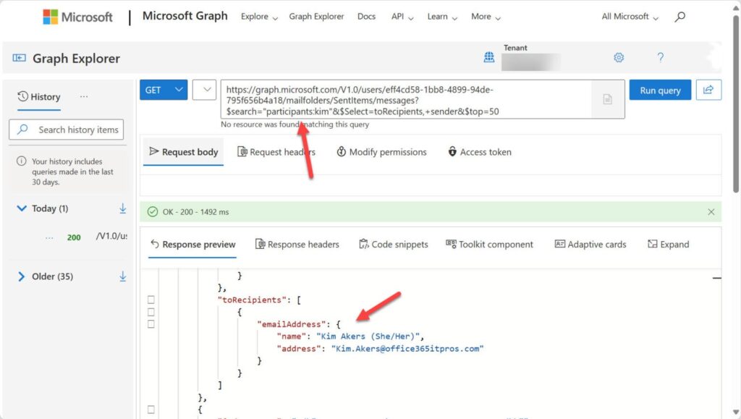Switch to the Request body tab
Viewport: 741px width, 419px height.
click(183, 152)
